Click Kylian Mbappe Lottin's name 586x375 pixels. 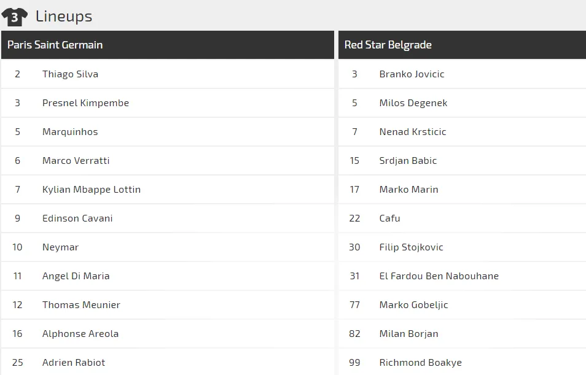pos(92,190)
